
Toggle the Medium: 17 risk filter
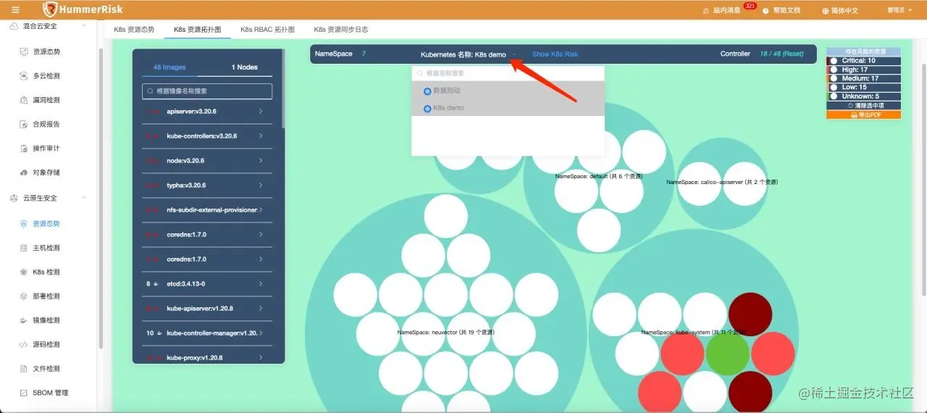click(863, 78)
